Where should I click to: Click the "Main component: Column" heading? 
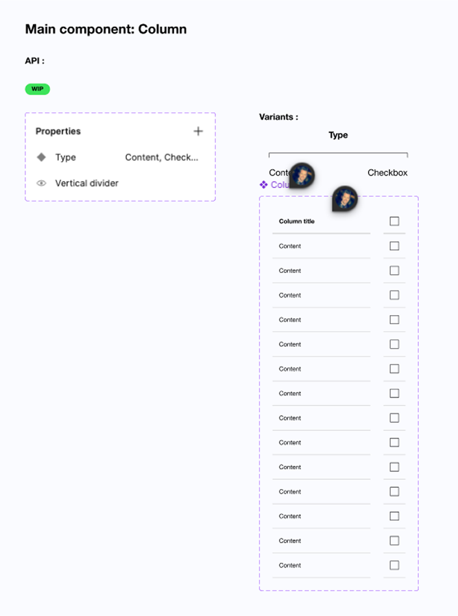(x=106, y=29)
